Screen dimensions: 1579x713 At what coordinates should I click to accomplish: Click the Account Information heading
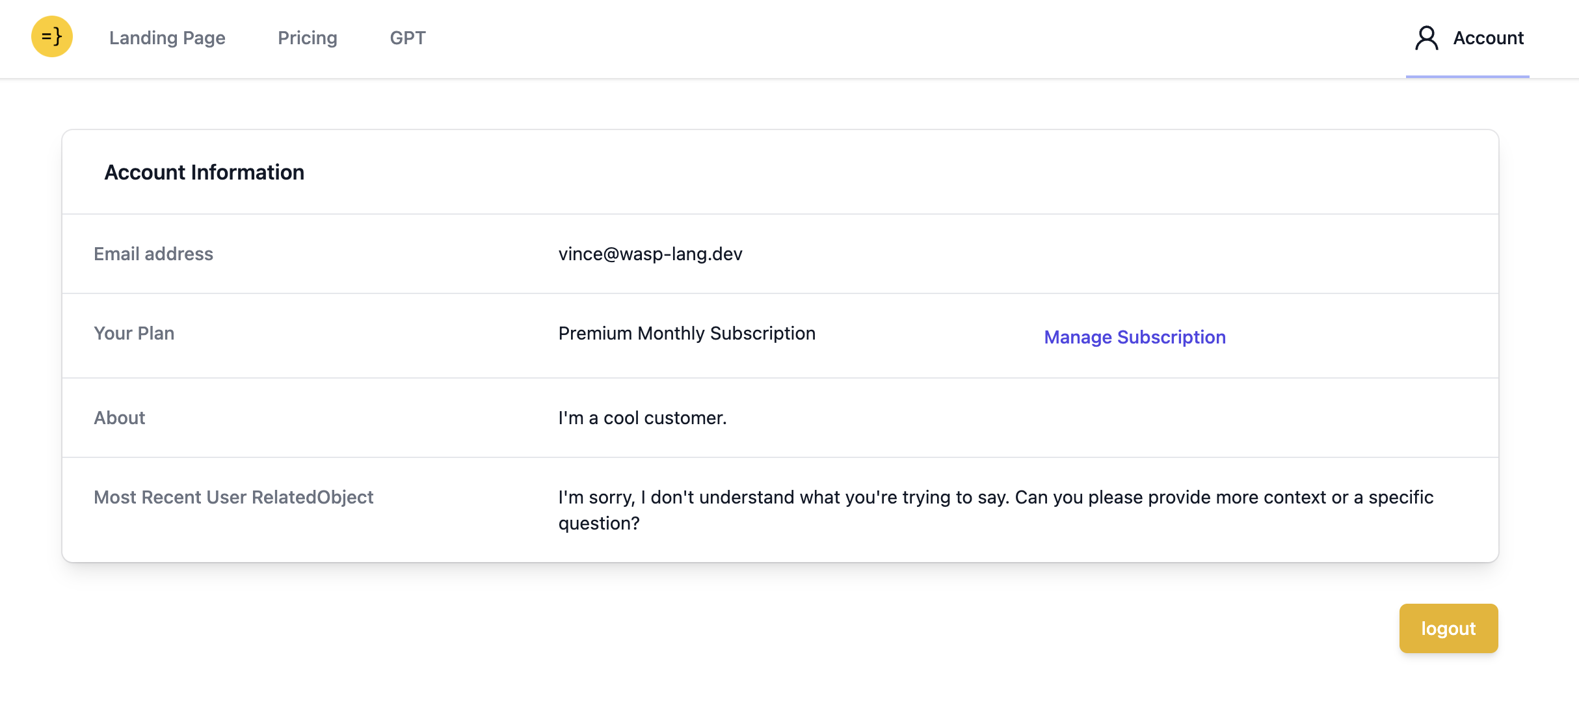[204, 172]
